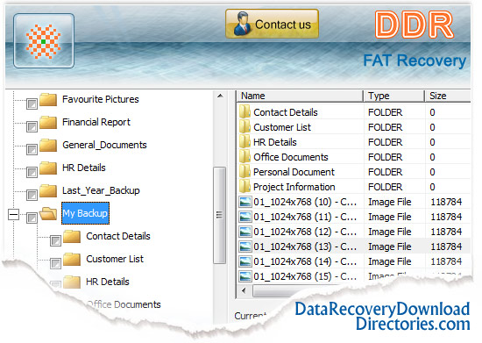Viewport: 482px width, 343px height.
Task: Click the folder icon beside Financial Report
Action: pyautogui.click(x=48, y=123)
